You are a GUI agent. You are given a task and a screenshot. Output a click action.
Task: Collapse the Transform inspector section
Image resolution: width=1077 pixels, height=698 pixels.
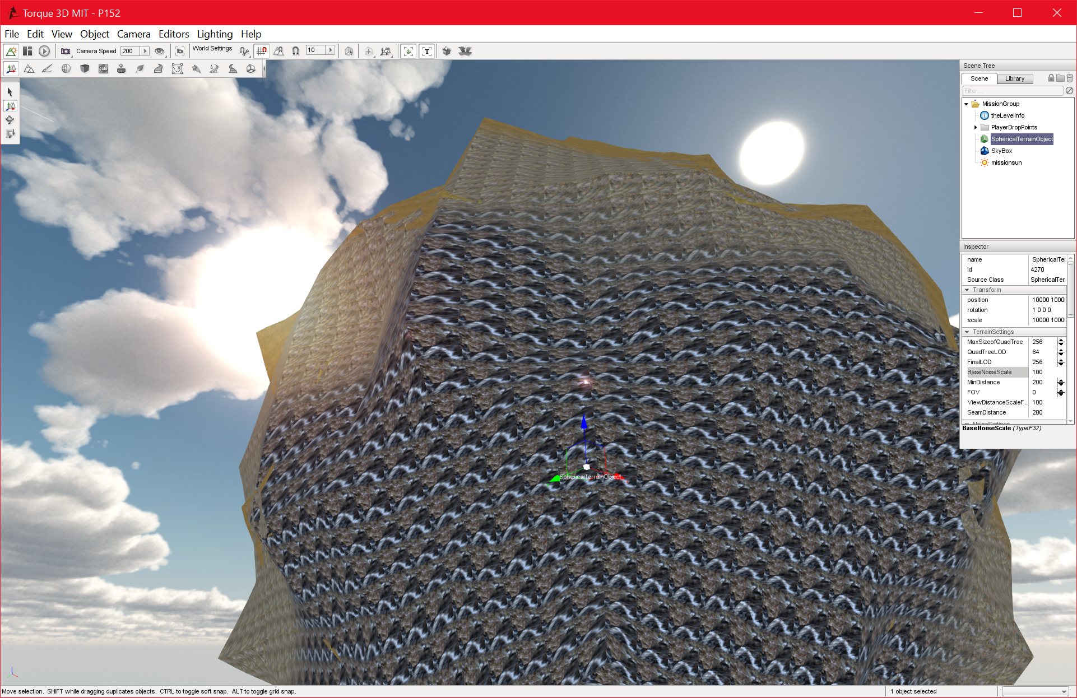coord(967,290)
